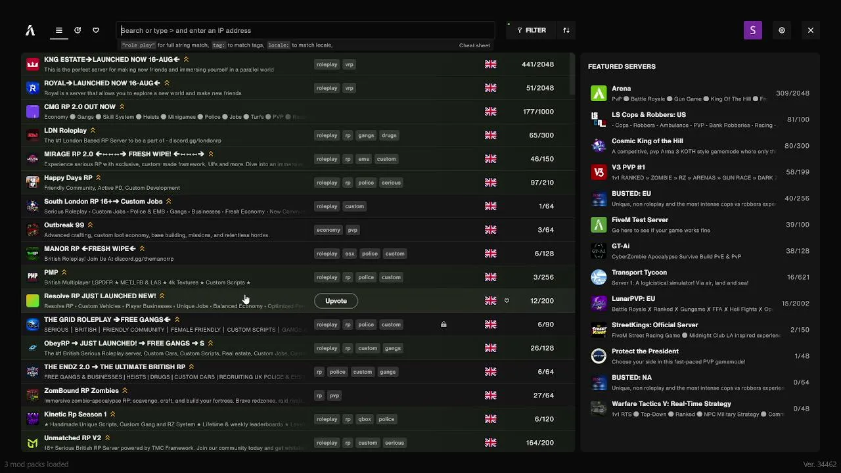Click the '3 mod packs loaded' status text
Image resolution: width=841 pixels, height=473 pixels.
tap(36, 464)
